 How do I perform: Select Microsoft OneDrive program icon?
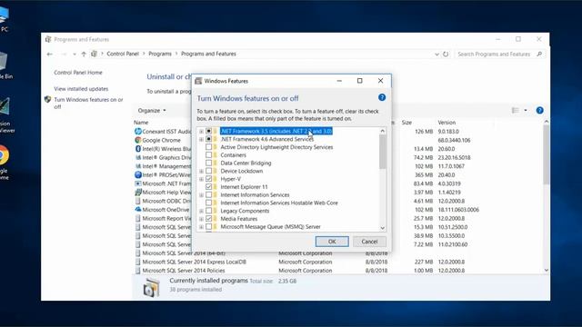point(138,210)
